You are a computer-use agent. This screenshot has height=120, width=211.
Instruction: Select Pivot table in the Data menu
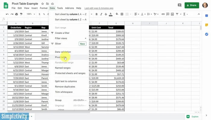point(69,57)
